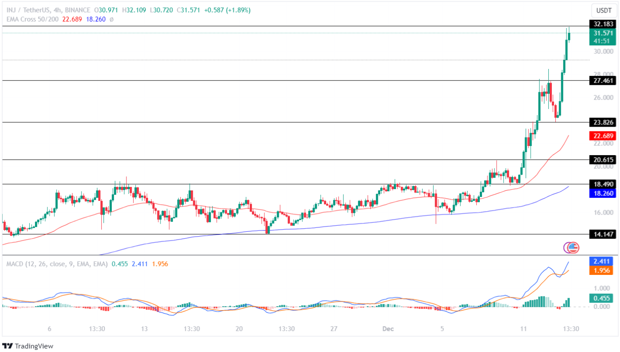
Task: Click the red 22.689 EMA price tag
Action: click(602, 136)
